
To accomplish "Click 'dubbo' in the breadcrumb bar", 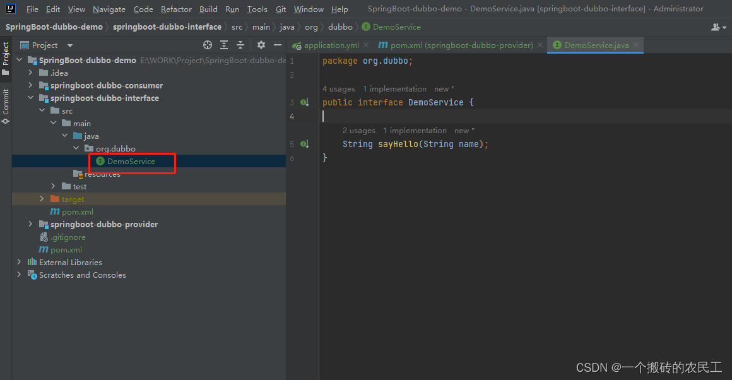I will [x=340, y=27].
